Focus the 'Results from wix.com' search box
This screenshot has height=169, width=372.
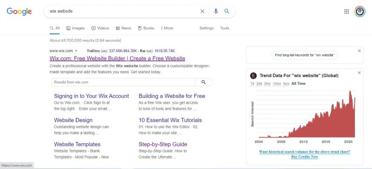tap(123, 82)
